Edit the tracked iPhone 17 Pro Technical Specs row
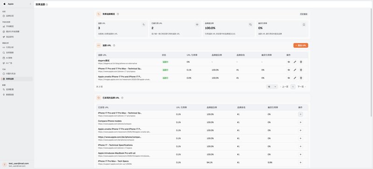373x169 pixels. (295, 70)
